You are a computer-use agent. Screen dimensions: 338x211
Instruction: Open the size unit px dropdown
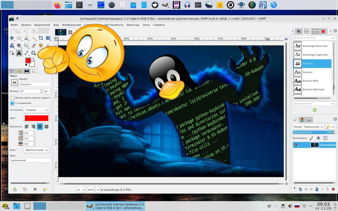47,91
